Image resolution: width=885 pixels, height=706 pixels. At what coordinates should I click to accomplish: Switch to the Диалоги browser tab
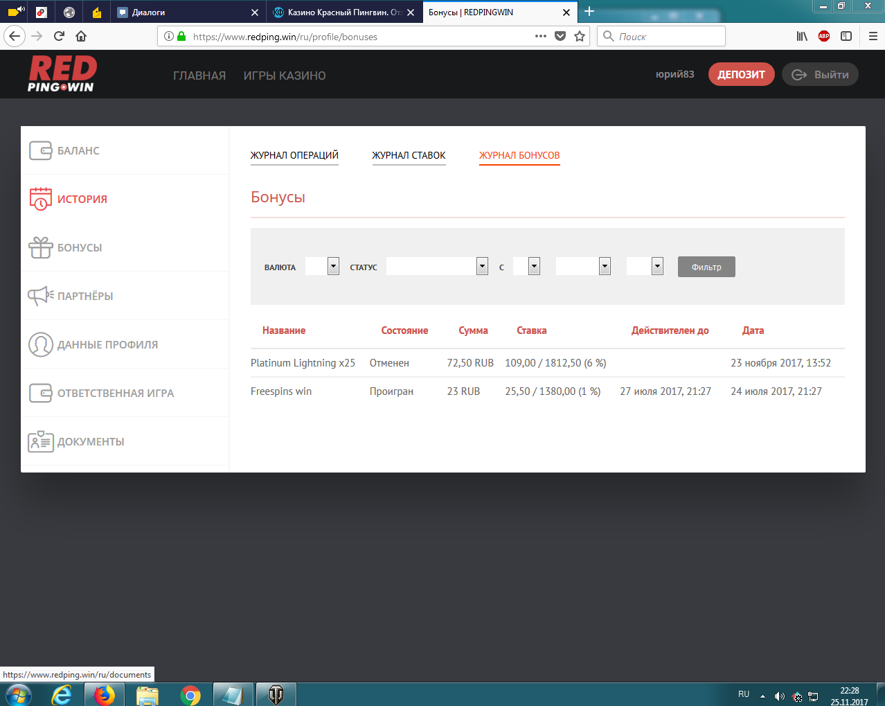pyautogui.click(x=188, y=12)
